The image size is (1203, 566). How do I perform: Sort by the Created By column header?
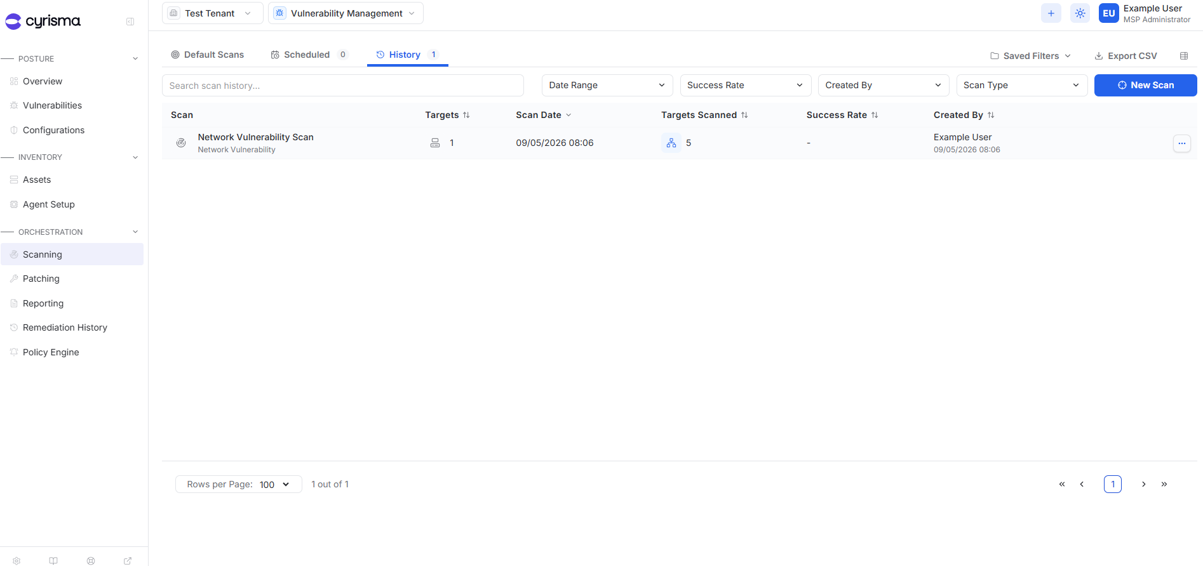click(964, 115)
